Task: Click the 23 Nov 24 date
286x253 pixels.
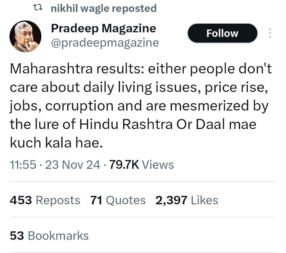Action: (73, 165)
